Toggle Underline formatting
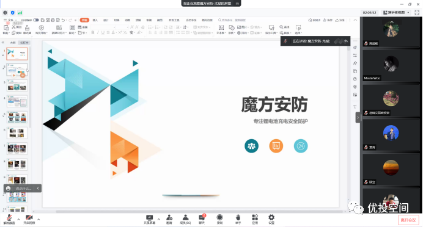 [x=103, y=32]
